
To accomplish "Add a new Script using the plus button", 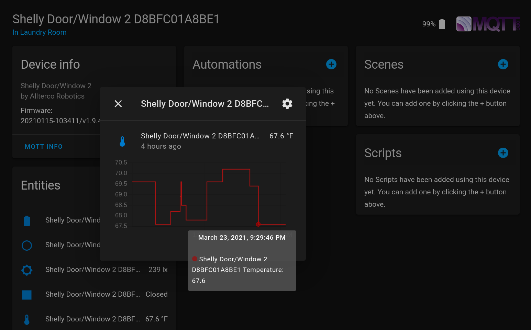I will [x=503, y=153].
